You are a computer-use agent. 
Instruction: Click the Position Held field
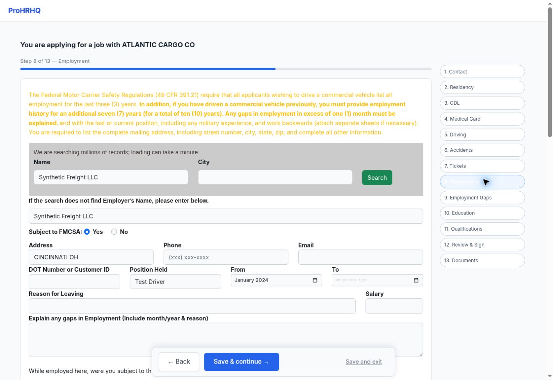176,282
